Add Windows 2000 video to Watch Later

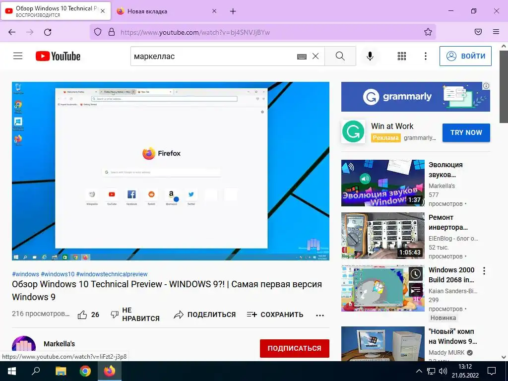(x=415, y=274)
